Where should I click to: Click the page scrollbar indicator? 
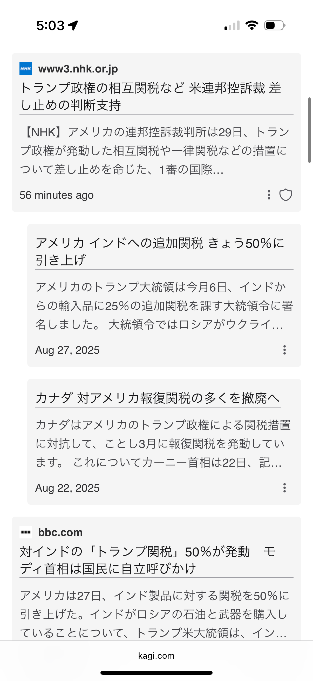pos(309,130)
